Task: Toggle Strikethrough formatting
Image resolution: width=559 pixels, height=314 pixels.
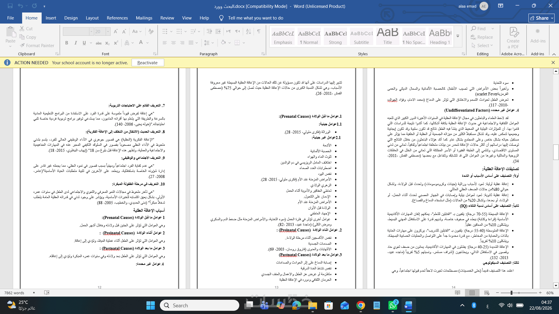Action: click(x=99, y=43)
